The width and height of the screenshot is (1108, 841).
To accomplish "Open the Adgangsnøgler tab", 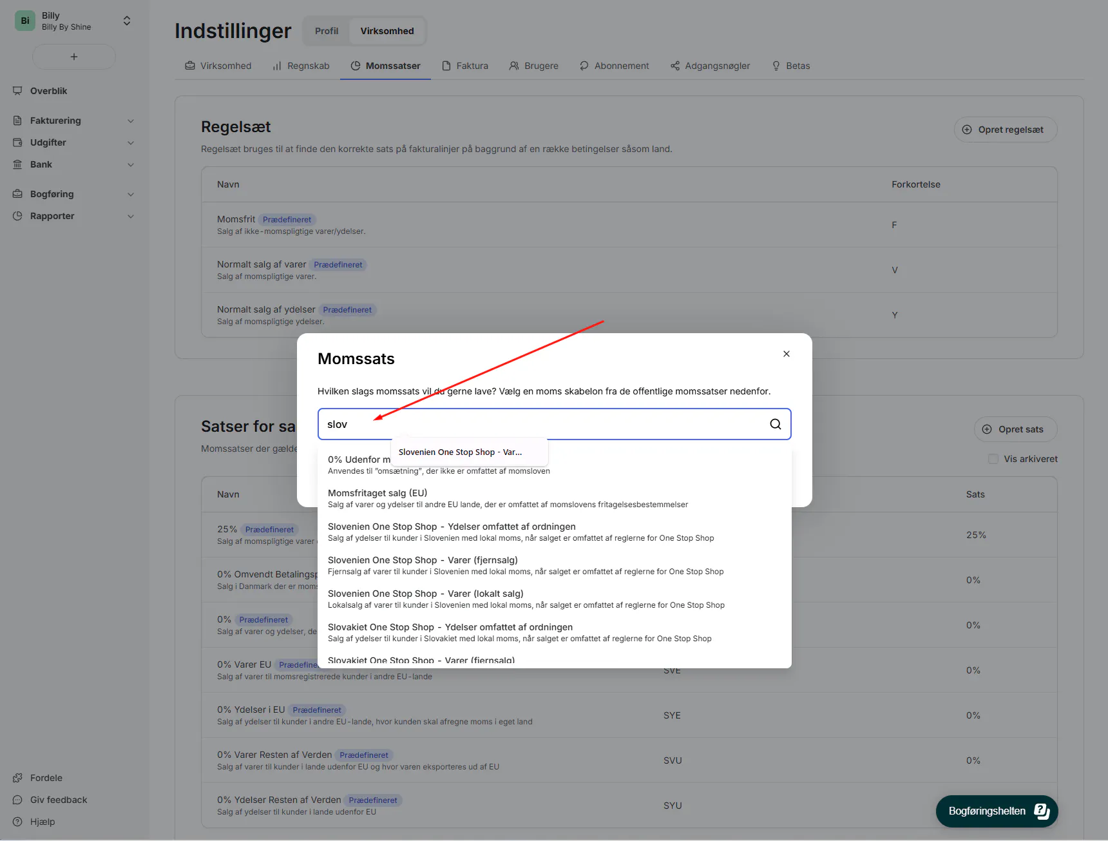I will [710, 66].
